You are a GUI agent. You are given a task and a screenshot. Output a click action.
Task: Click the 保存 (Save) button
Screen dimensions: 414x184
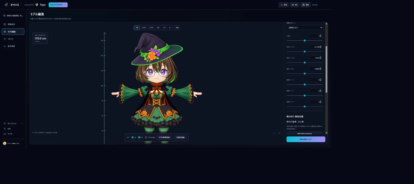[306, 5]
